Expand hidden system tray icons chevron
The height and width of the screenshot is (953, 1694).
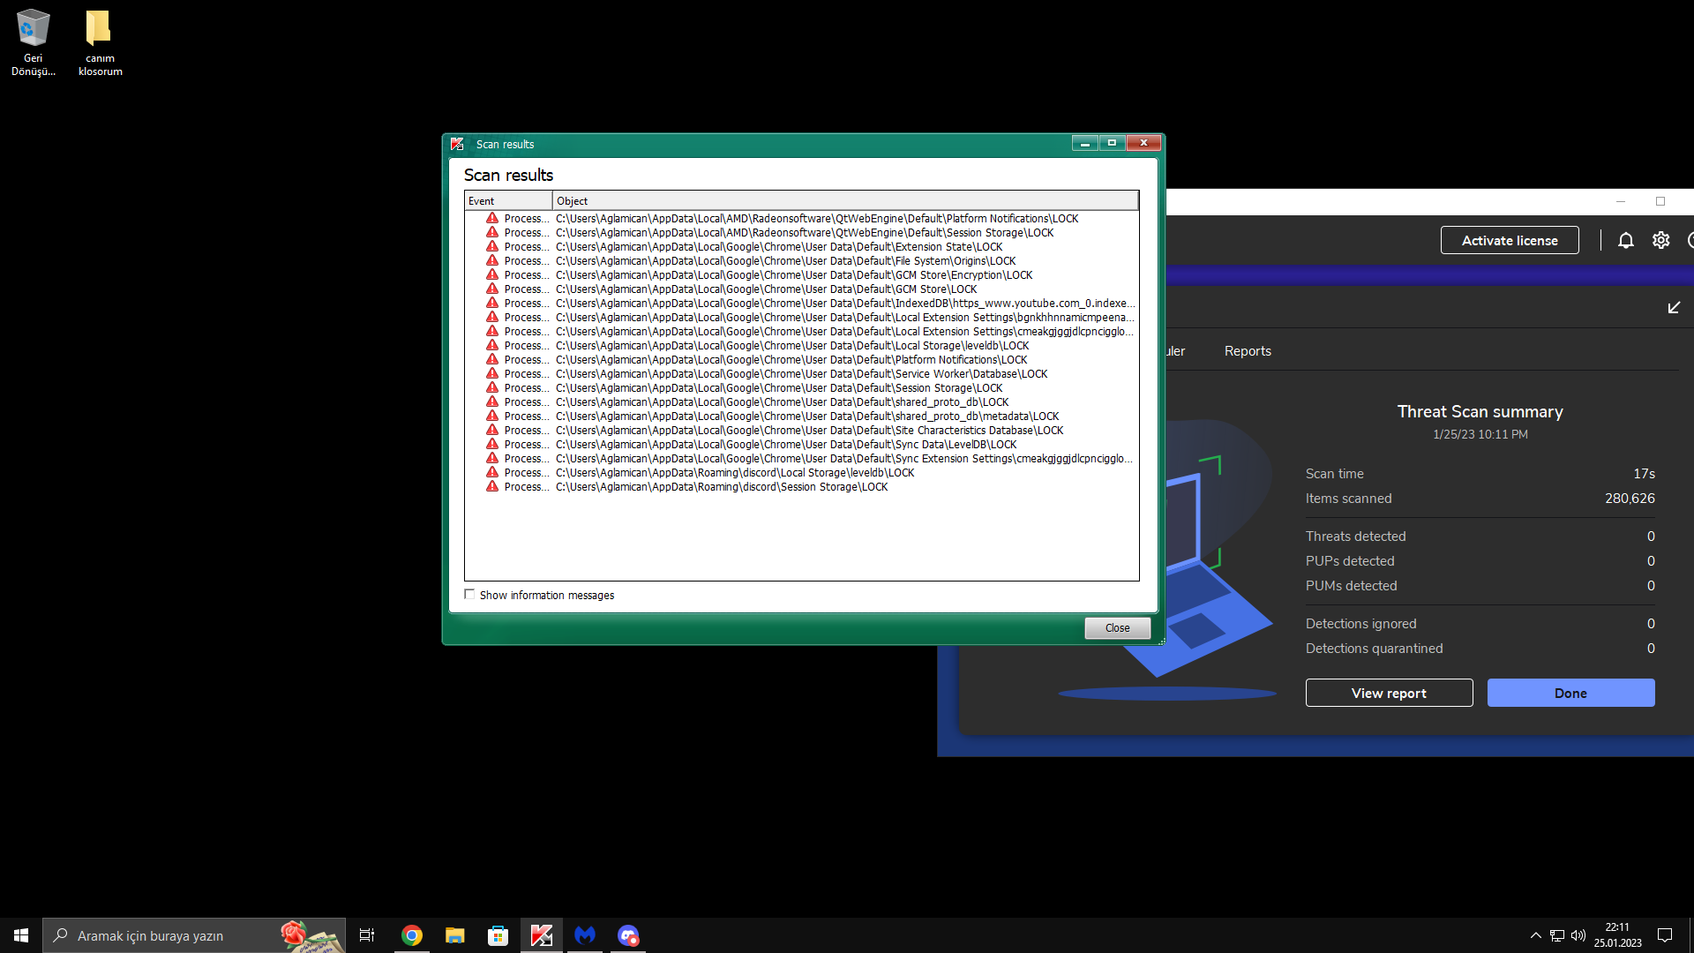coord(1535,935)
